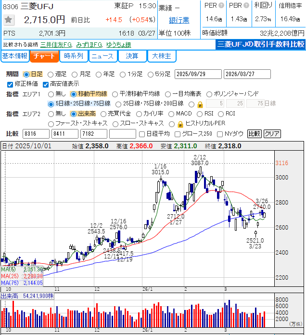This screenshot has height=335, width=306.
Task: Select custom moving average radio button
Action: (191, 104)
